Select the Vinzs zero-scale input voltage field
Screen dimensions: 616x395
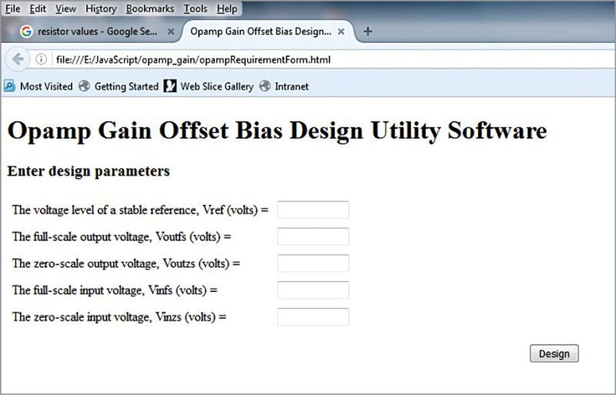point(313,317)
